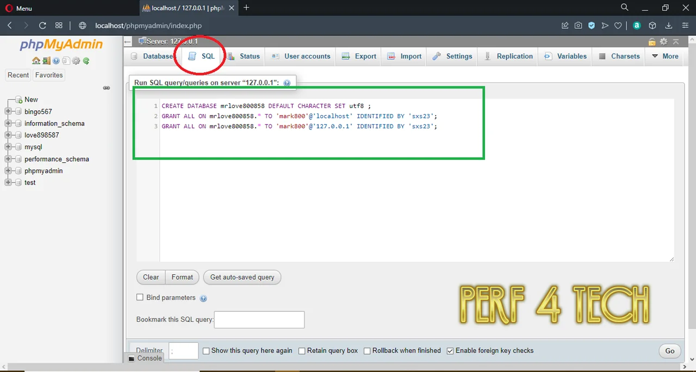Image resolution: width=696 pixels, height=372 pixels.
Task: Open the Opera Menu button
Action: pyautogui.click(x=18, y=8)
